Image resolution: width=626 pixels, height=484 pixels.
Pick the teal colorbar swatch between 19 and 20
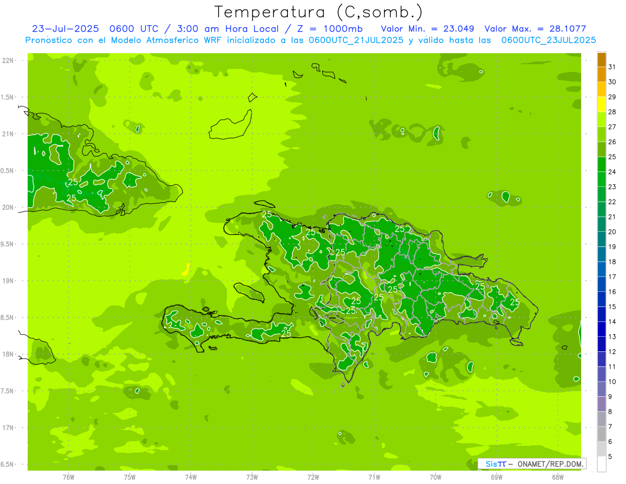(601, 240)
